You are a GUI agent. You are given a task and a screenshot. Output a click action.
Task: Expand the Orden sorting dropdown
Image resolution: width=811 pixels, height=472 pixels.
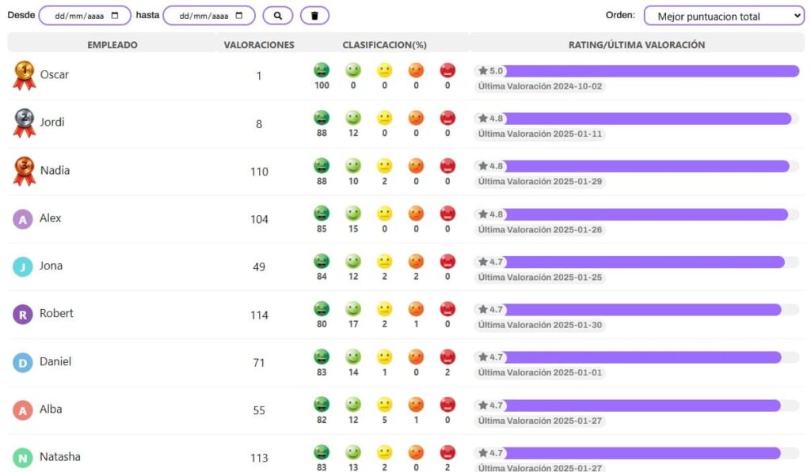[724, 16]
